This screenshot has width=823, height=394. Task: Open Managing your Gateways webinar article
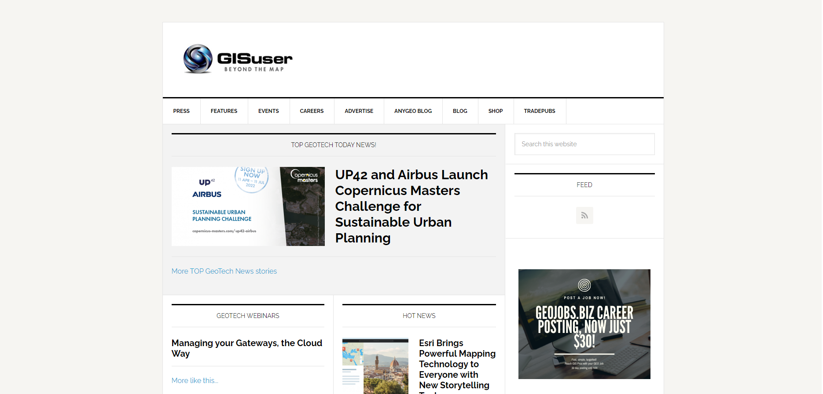click(x=247, y=348)
